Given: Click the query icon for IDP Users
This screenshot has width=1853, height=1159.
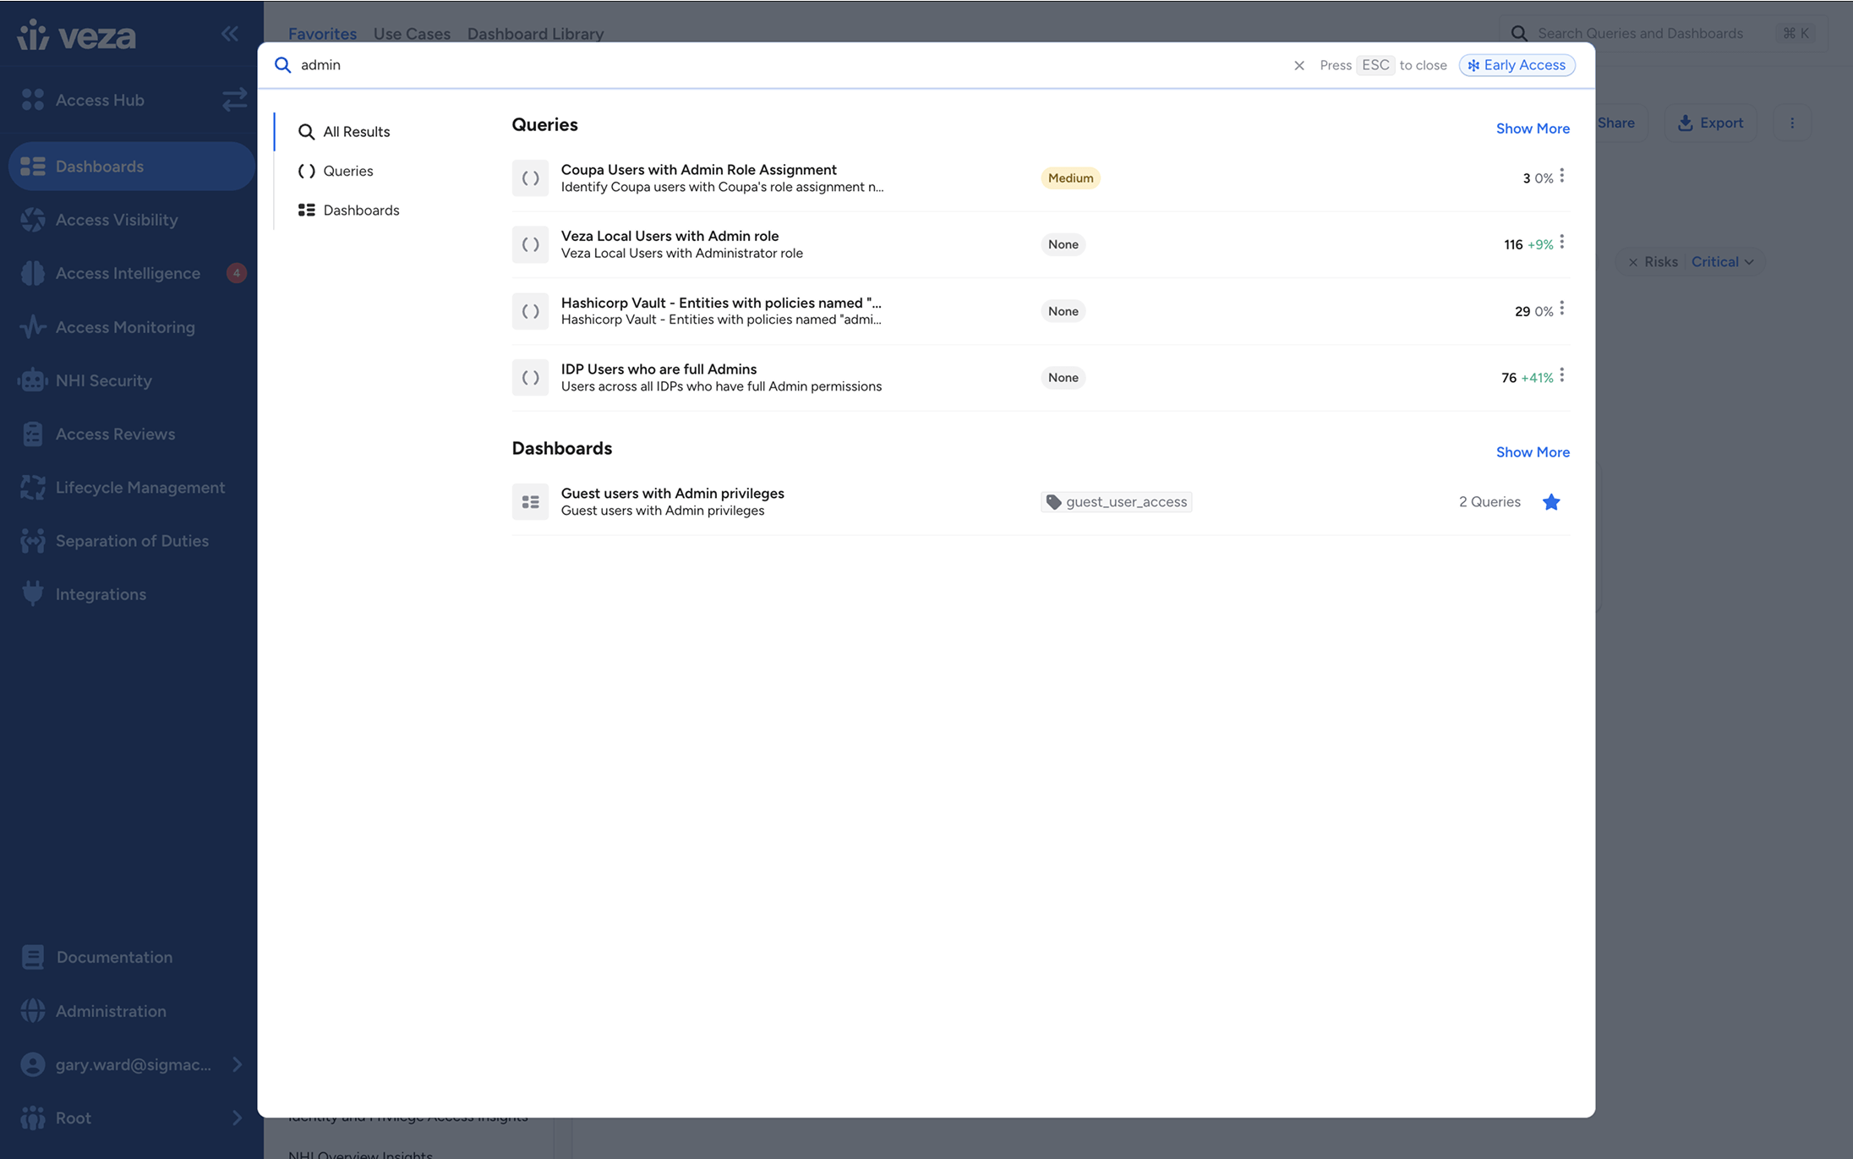Looking at the screenshot, I should [x=530, y=378].
